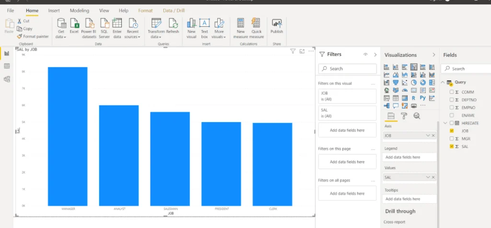The width and height of the screenshot is (491, 228).
Task: Click the Refresh queries button
Action: tap(173, 26)
